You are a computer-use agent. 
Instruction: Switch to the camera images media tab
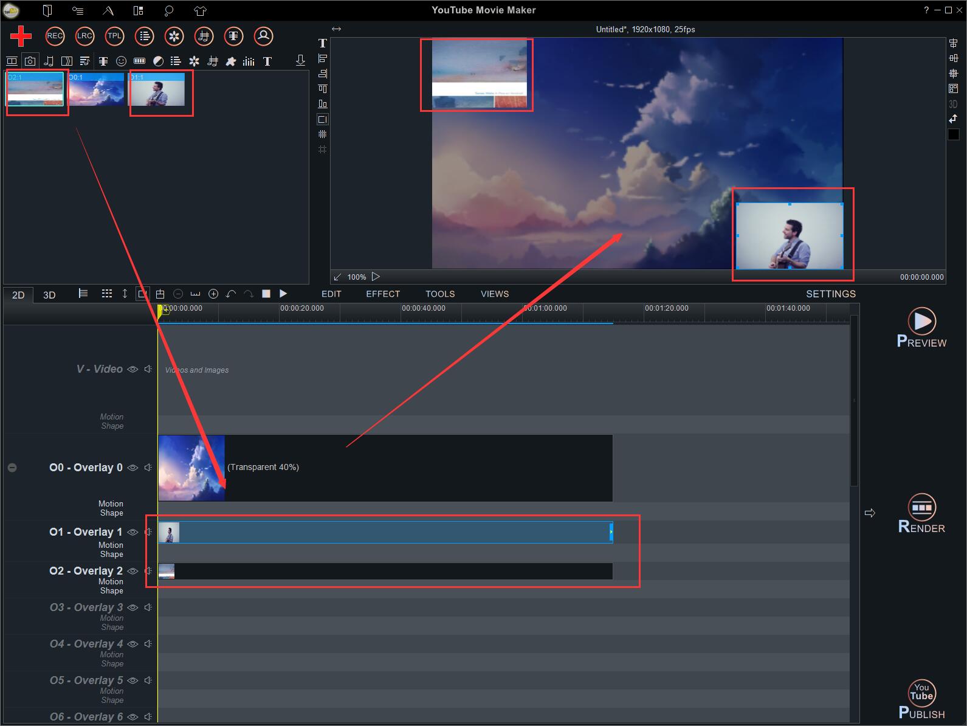pyautogui.click(x=30, y=61)
